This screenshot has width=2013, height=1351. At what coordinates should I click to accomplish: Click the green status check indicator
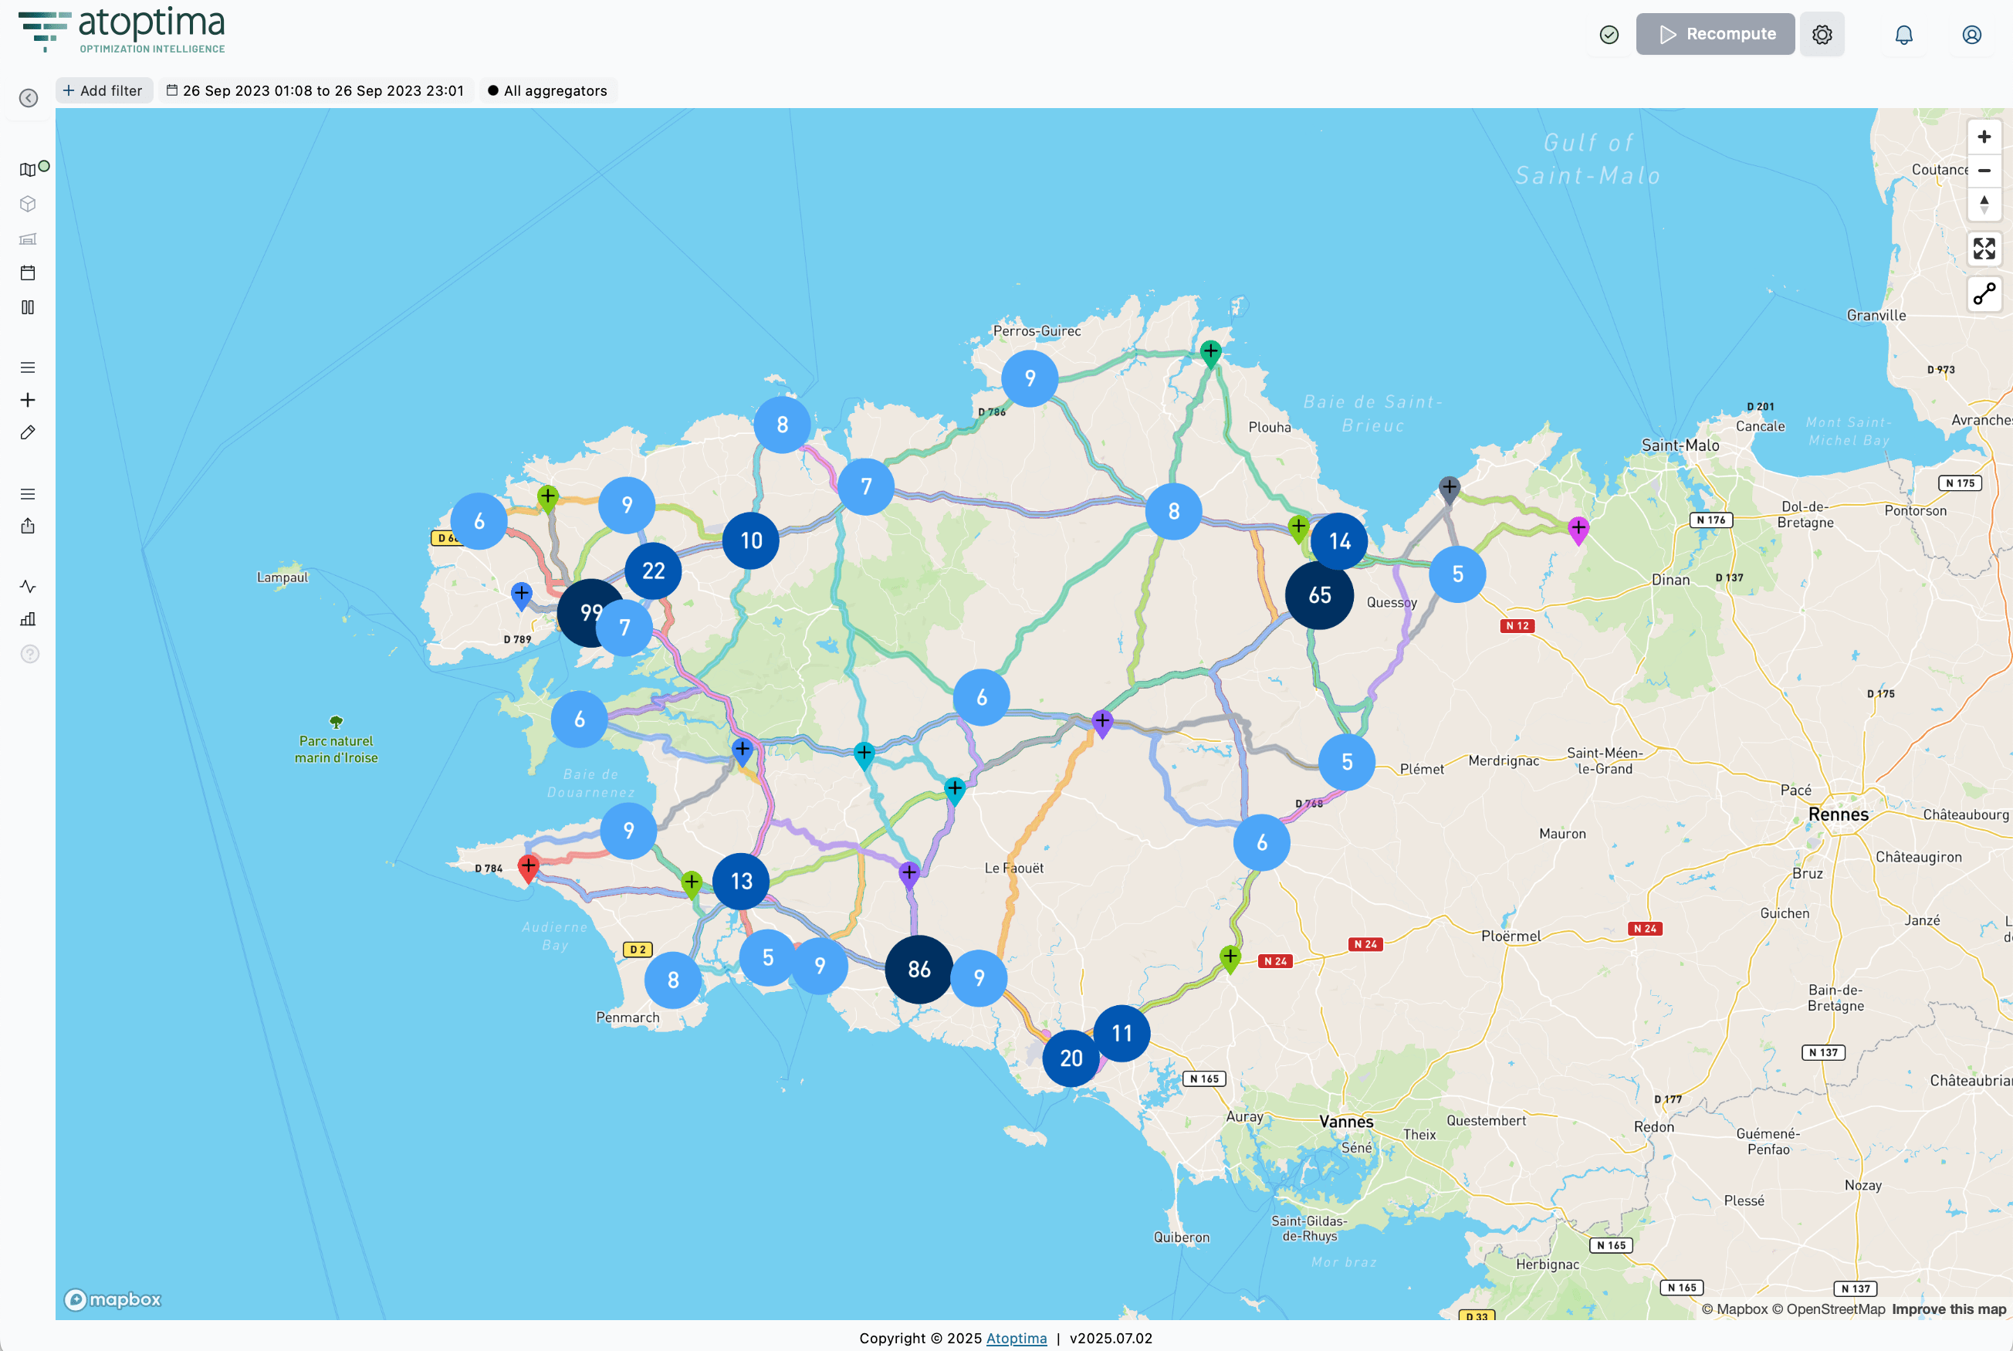(1609, 35)
